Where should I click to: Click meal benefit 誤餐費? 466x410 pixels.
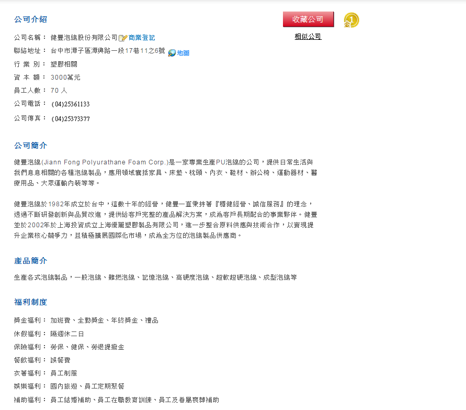(x=60, y=360)
